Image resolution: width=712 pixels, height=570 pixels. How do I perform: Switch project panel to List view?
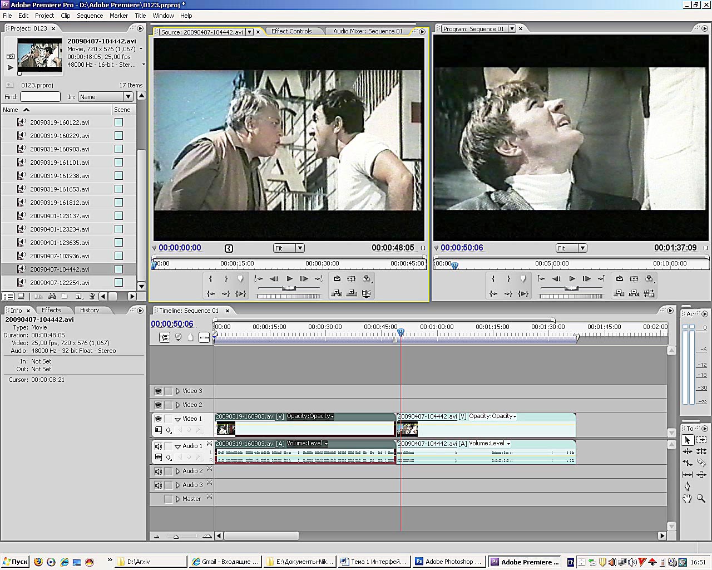8,296
